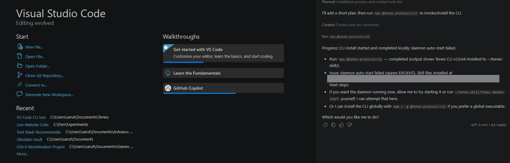Show more recent items via More...

click(22, 154)
